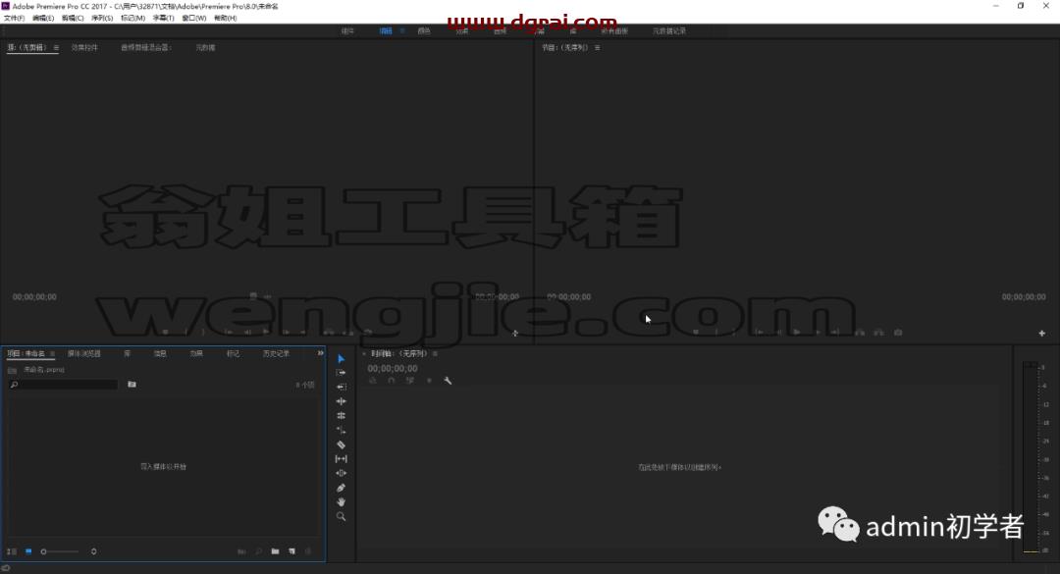Click the Project panel search field
Image resolution: width=1060 pixels, height=574 pixels.
[64, 384]
